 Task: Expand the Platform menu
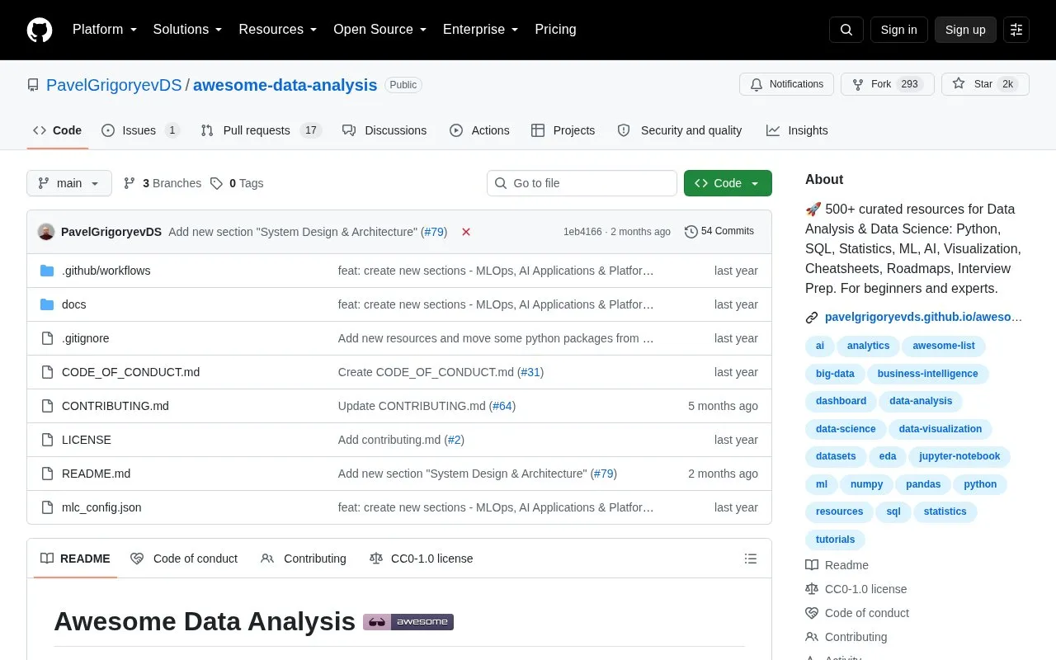(x=105, y=30)
